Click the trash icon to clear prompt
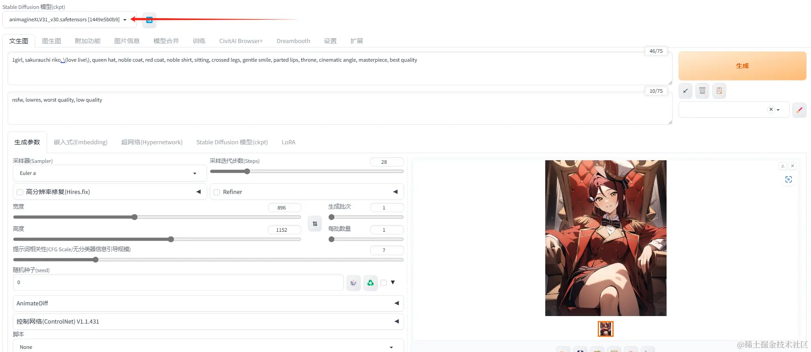Image resolution: width=811 pixels, height=352 pixels. click(x=702, y=91)
